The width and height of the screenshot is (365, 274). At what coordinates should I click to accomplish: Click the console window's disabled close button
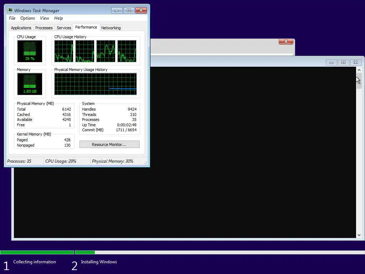click(355, 62)
